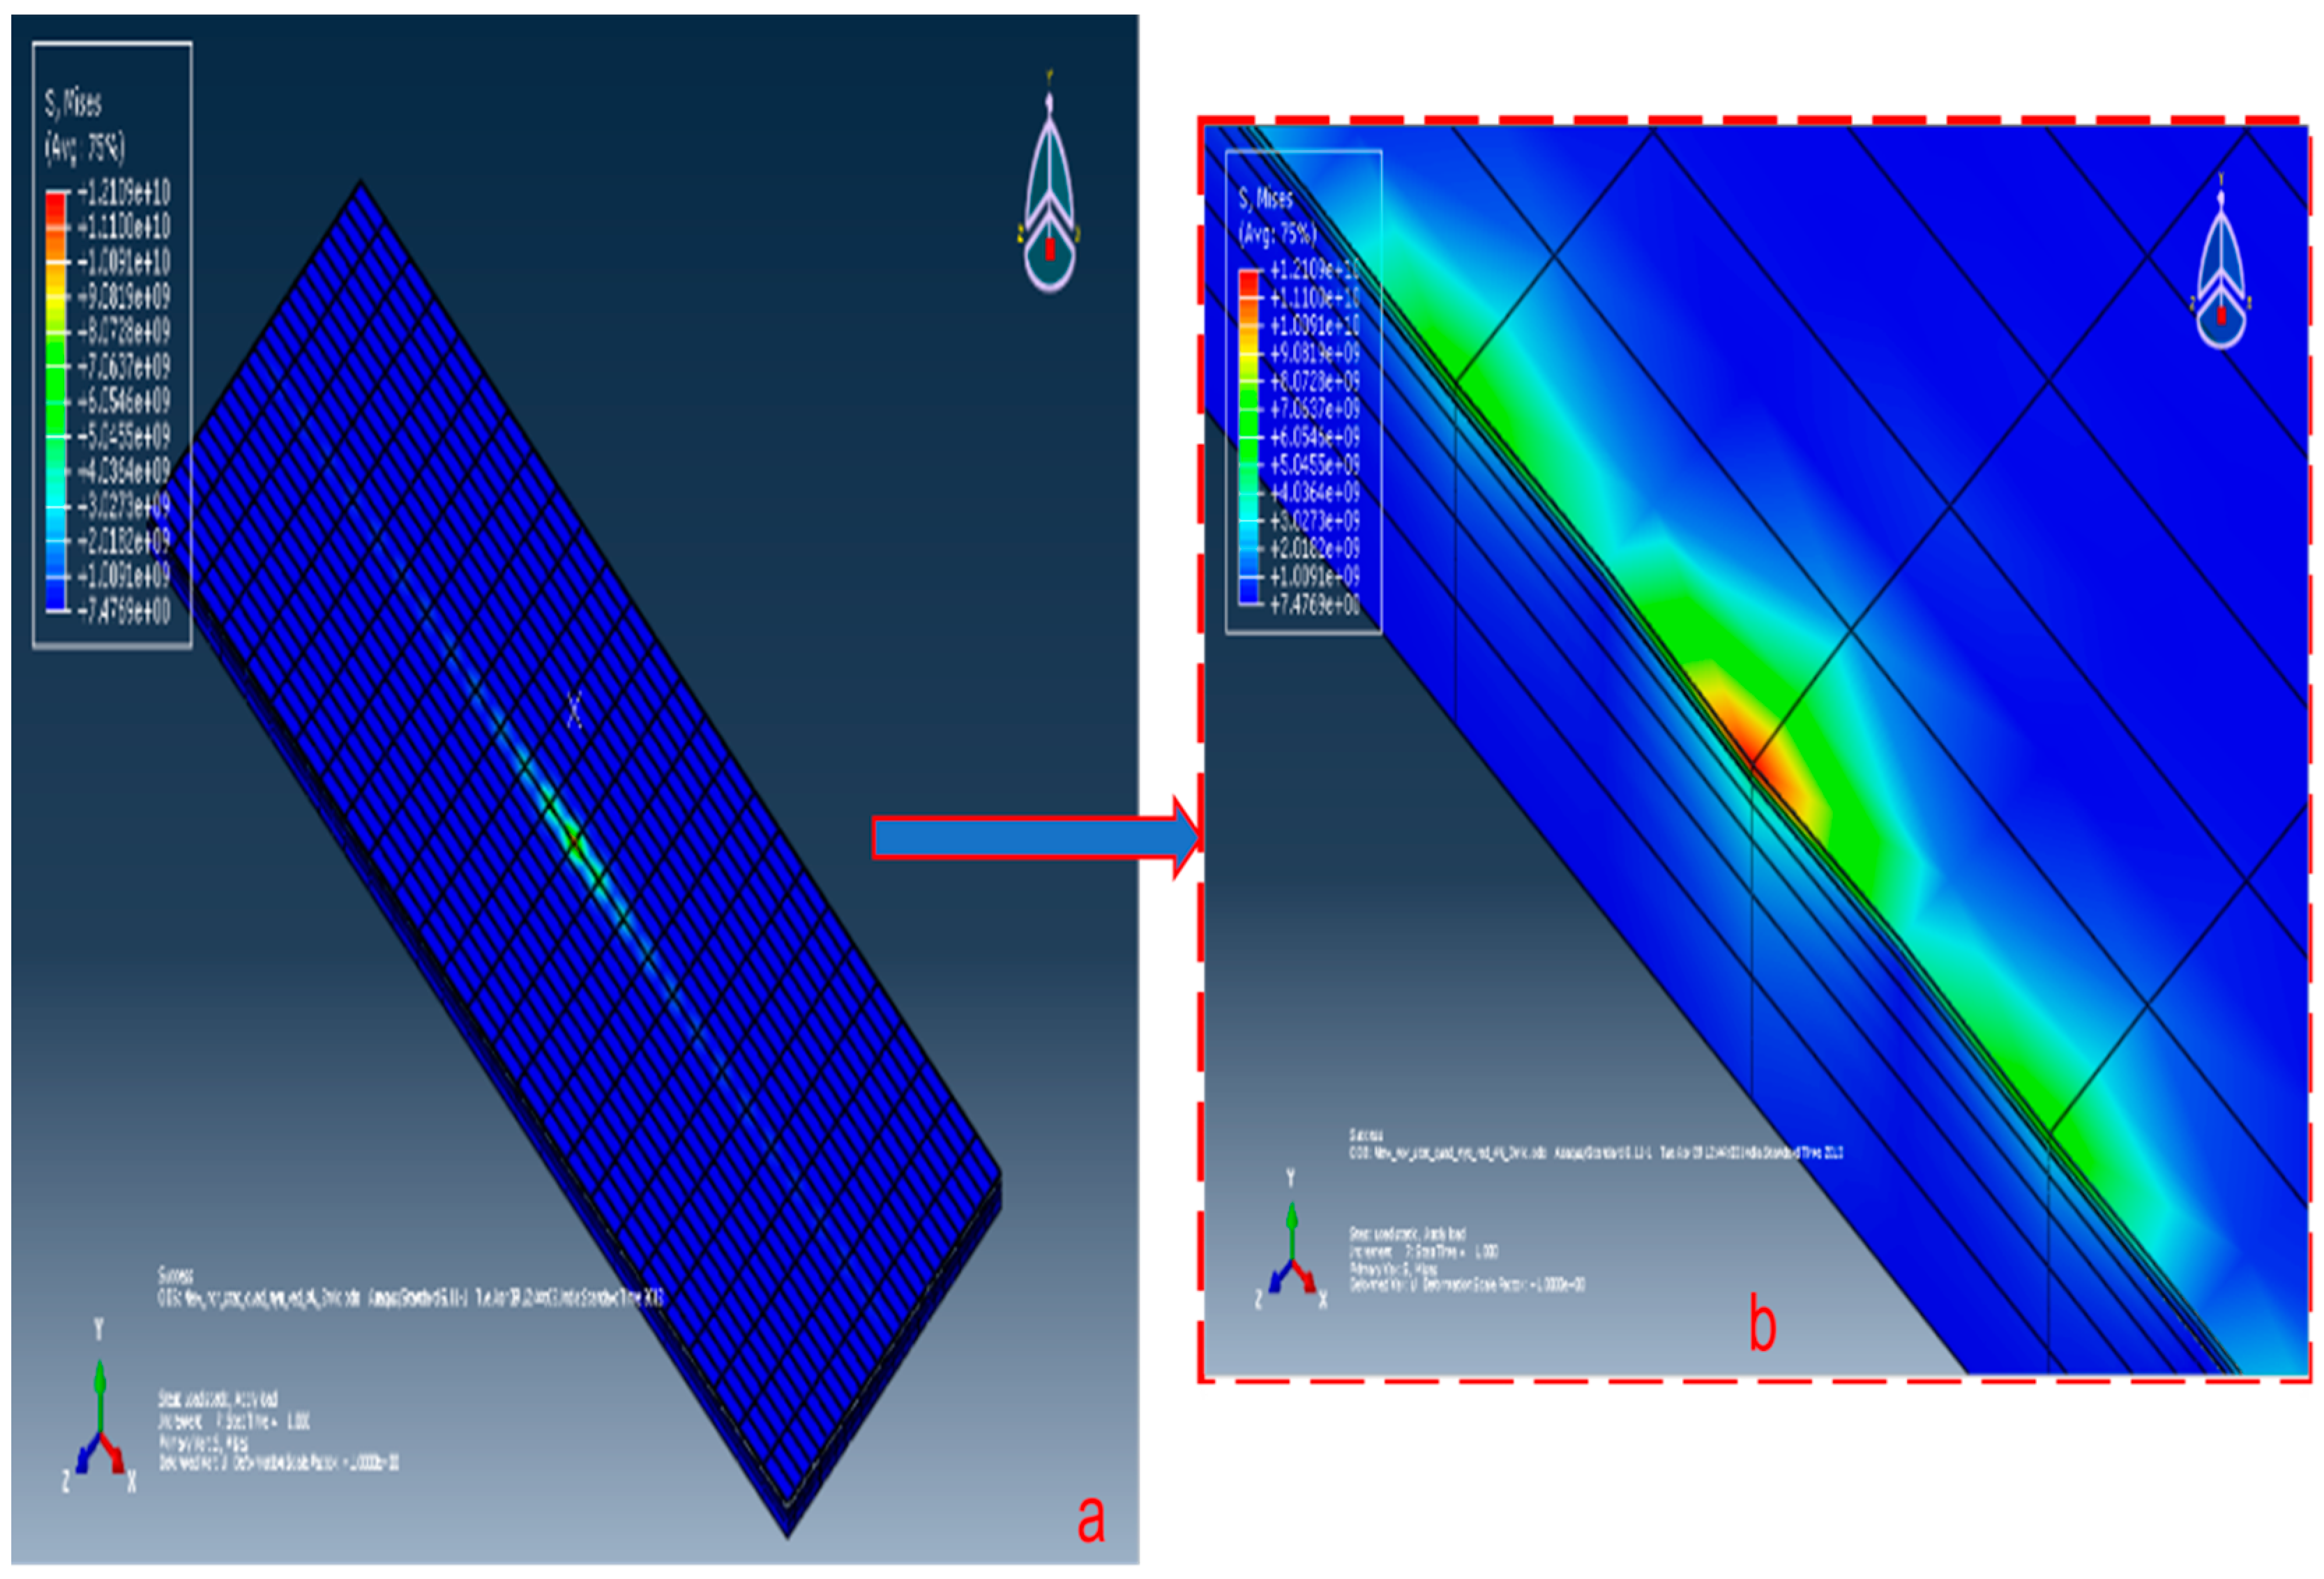Click the S, Mises title in the left legend
Viewport: 2324px width, 1579px height.
click(73, 102)
